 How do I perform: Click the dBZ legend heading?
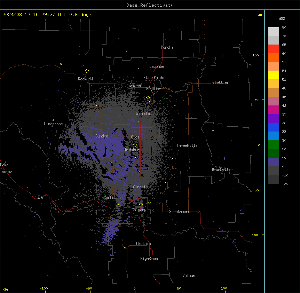(x=282, y=19)
